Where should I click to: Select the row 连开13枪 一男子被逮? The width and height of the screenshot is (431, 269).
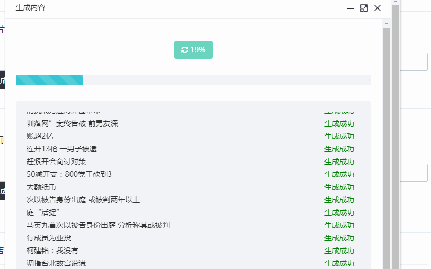pos(61,149)
